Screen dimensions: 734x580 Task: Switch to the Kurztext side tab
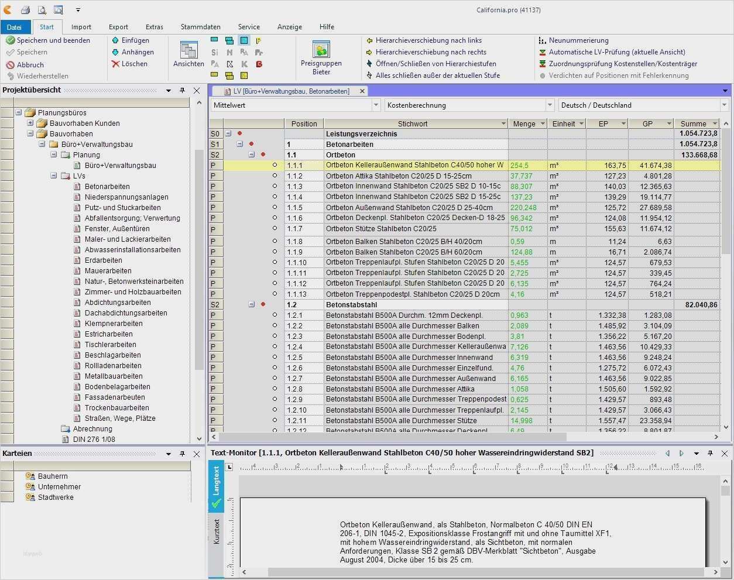(217, 531)
